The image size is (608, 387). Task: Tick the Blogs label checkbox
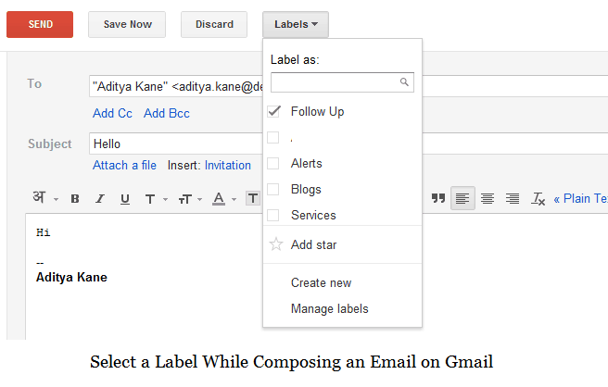[x=273, y=190]
